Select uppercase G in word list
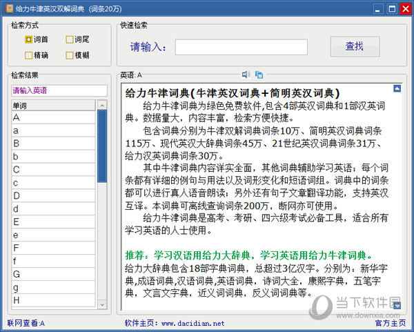This screenshot has height=332, width=414. (x=53, y=274)
